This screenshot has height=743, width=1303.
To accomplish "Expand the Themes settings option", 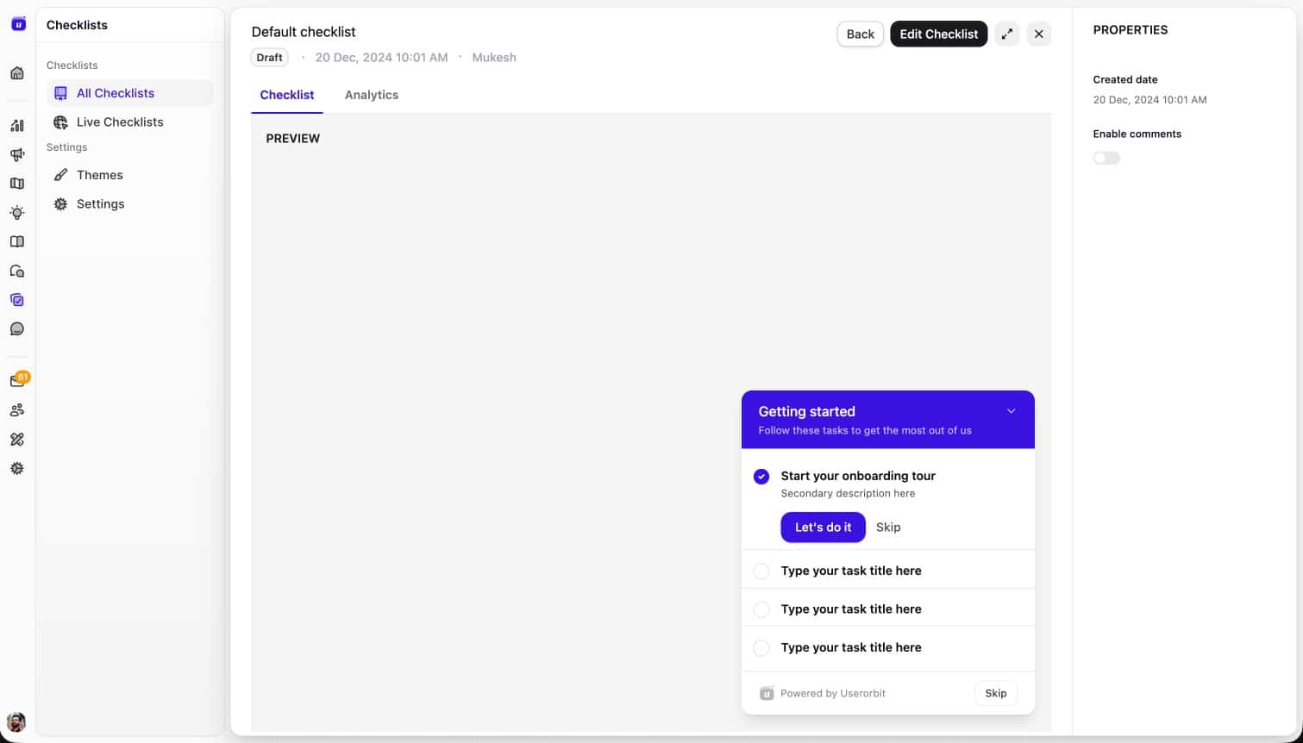I will tap(100, 175).
